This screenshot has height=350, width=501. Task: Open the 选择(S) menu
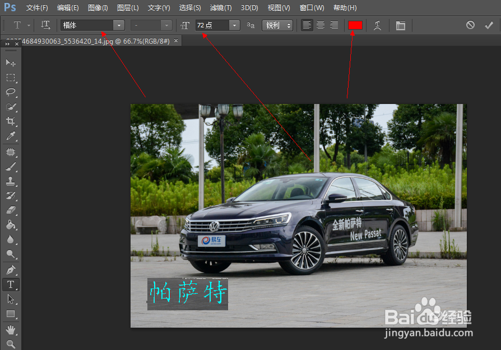[190, 8]
